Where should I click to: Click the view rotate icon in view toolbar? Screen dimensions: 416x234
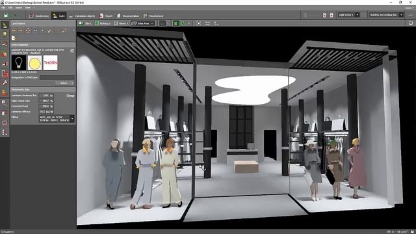pos(198,23)
